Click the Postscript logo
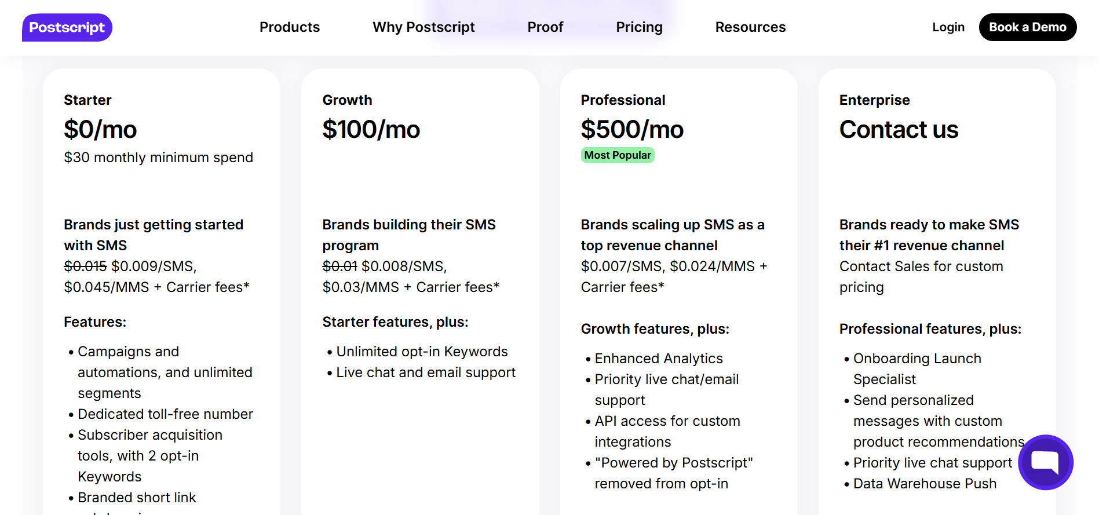Viewport: 1099px width, 515px height. tap(67, 28)
